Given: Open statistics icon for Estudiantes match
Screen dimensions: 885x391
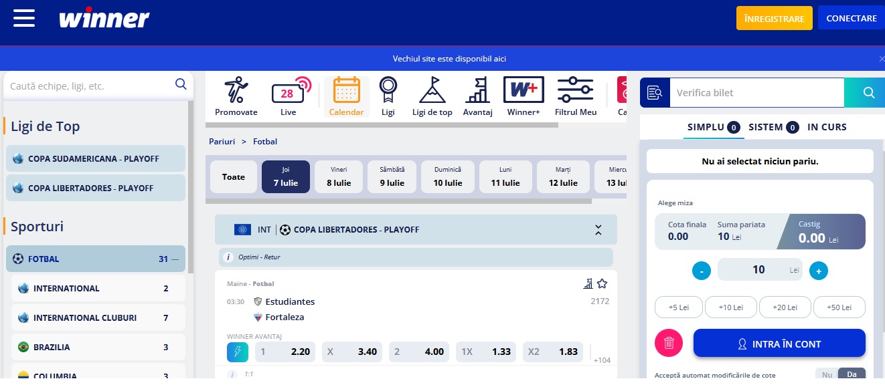Looking at the screenshot, I should (x=588, y=283).
